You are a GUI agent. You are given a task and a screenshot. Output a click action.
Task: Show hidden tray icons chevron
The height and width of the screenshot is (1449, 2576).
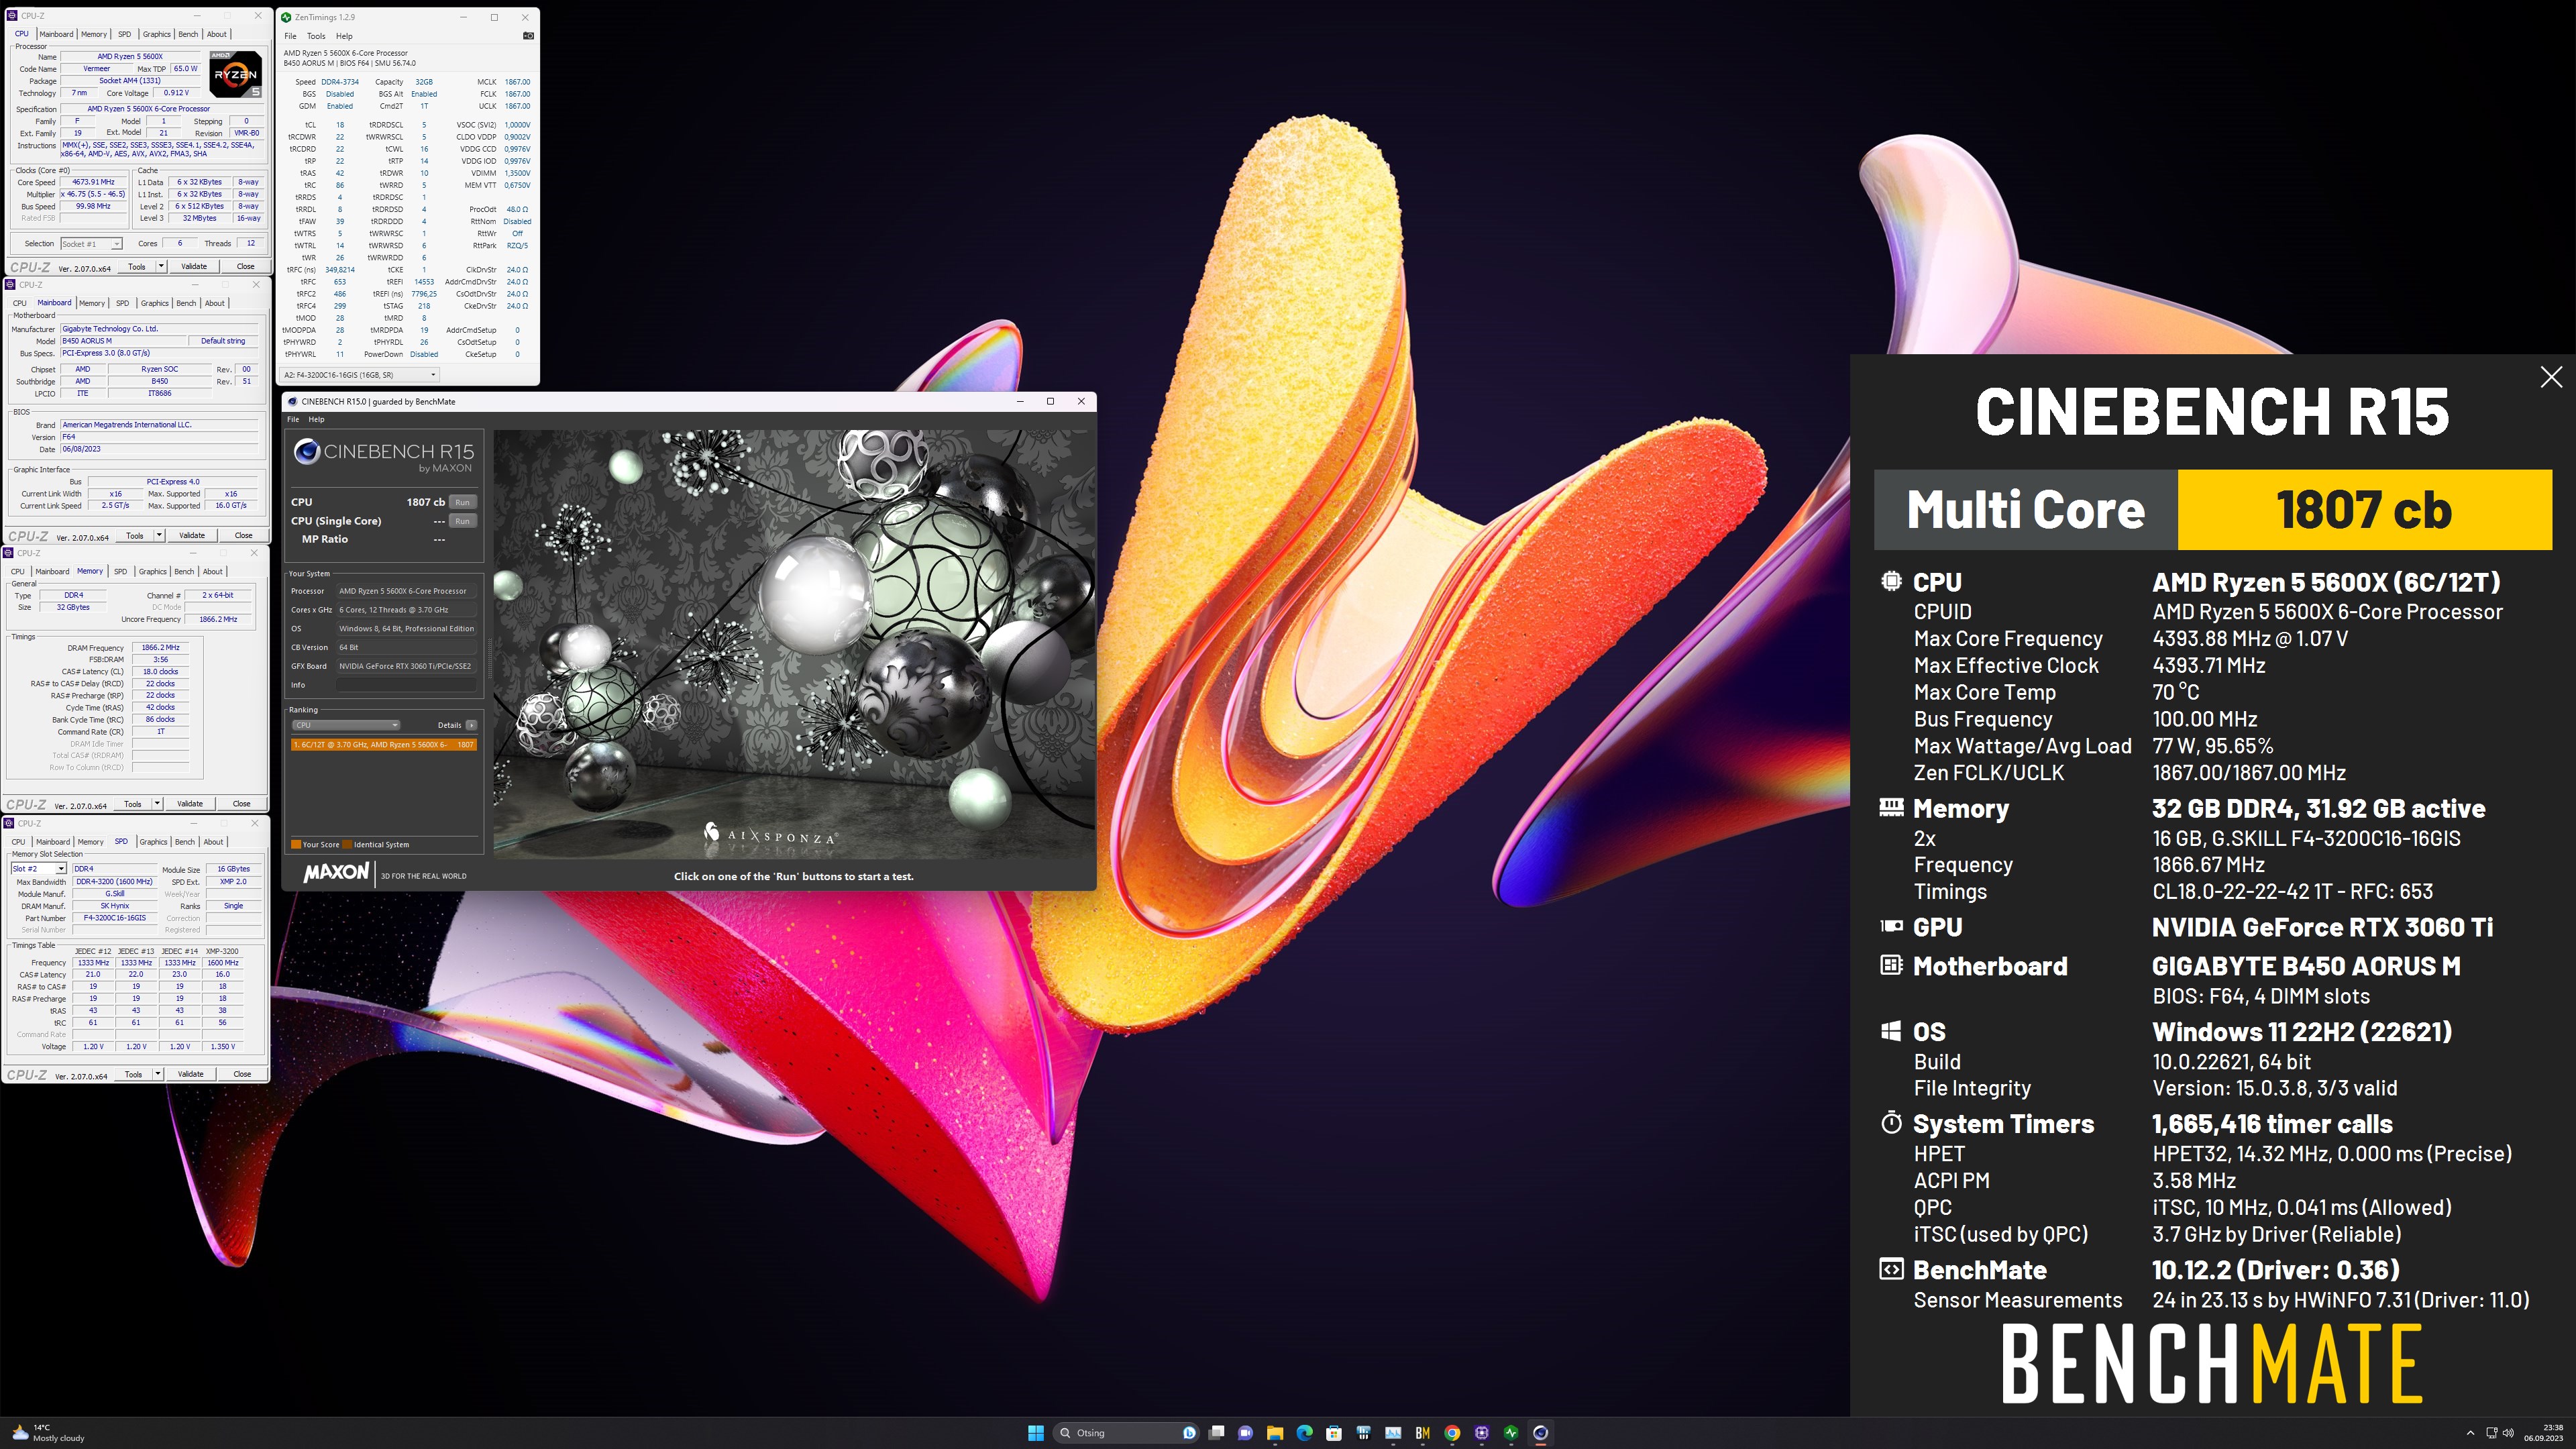click(2470, 1432)
